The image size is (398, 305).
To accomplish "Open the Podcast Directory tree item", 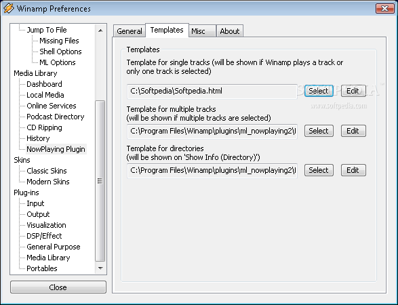I will pyautogui.click(x=56, y=117).
